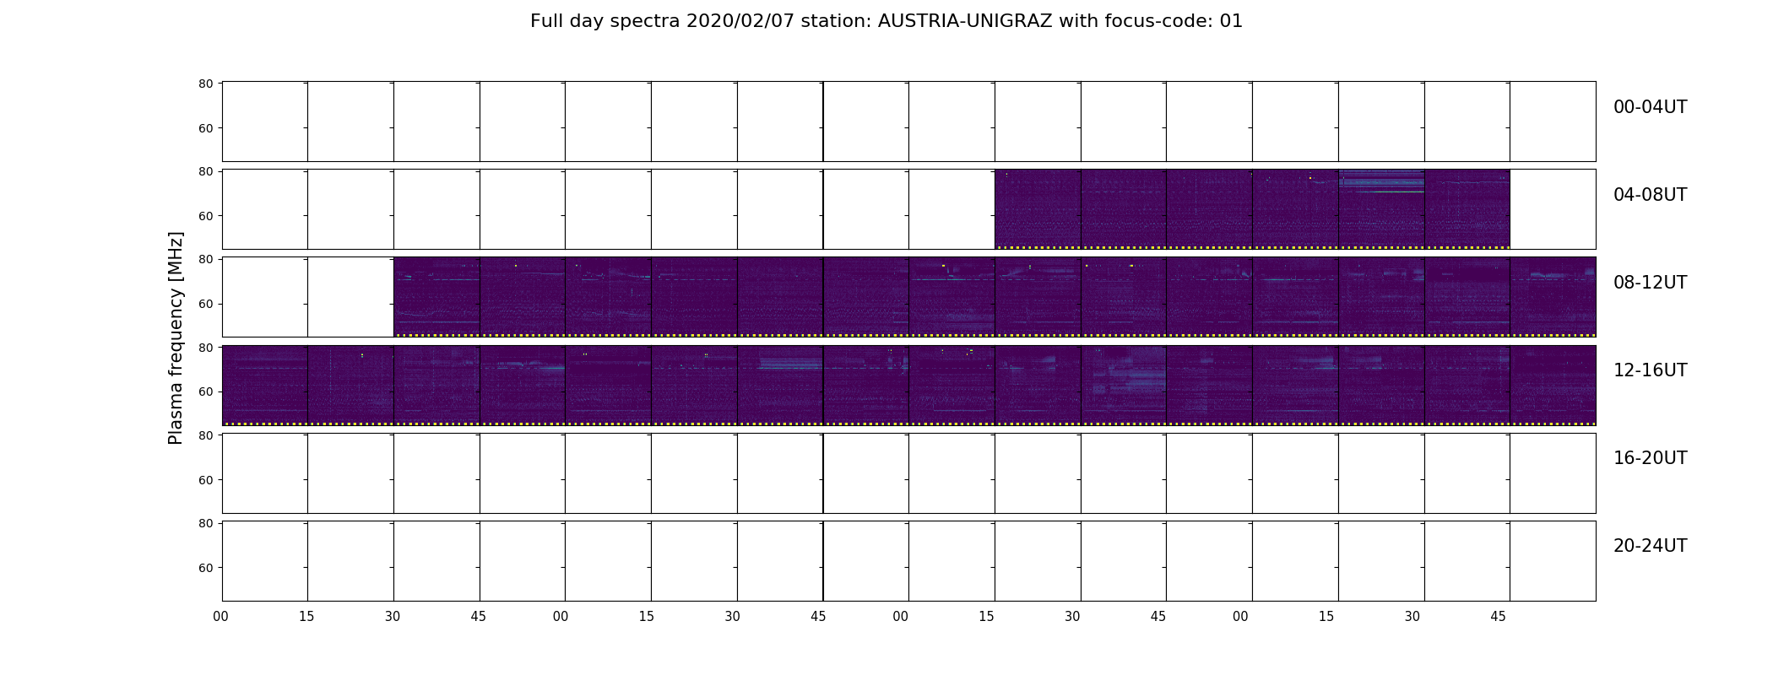Click the '16-20UT' row label
Viewport: 1773px width, 675px height.
[1650, 458]
